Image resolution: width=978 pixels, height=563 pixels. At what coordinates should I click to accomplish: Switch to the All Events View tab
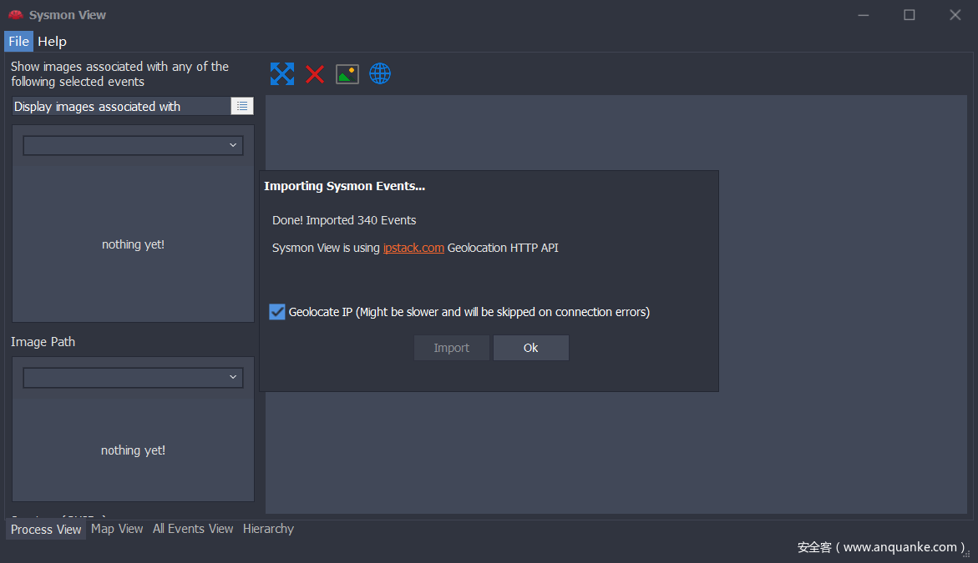point(193,529)
